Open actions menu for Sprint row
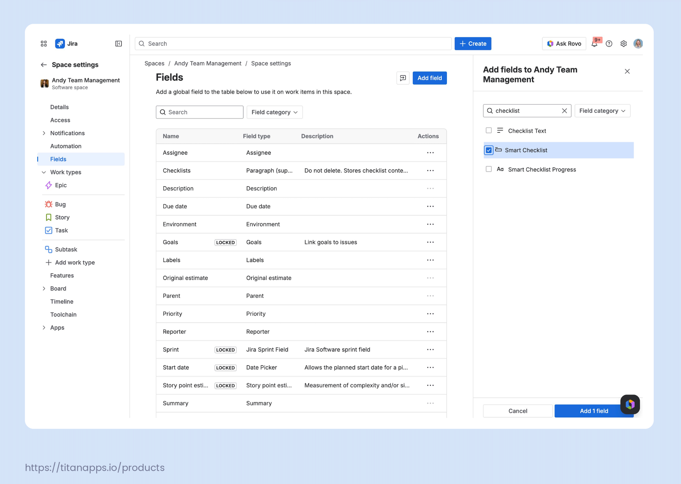The height and width of the screenshot is (484, 681). pyautogui.click(x=430, y=350)
